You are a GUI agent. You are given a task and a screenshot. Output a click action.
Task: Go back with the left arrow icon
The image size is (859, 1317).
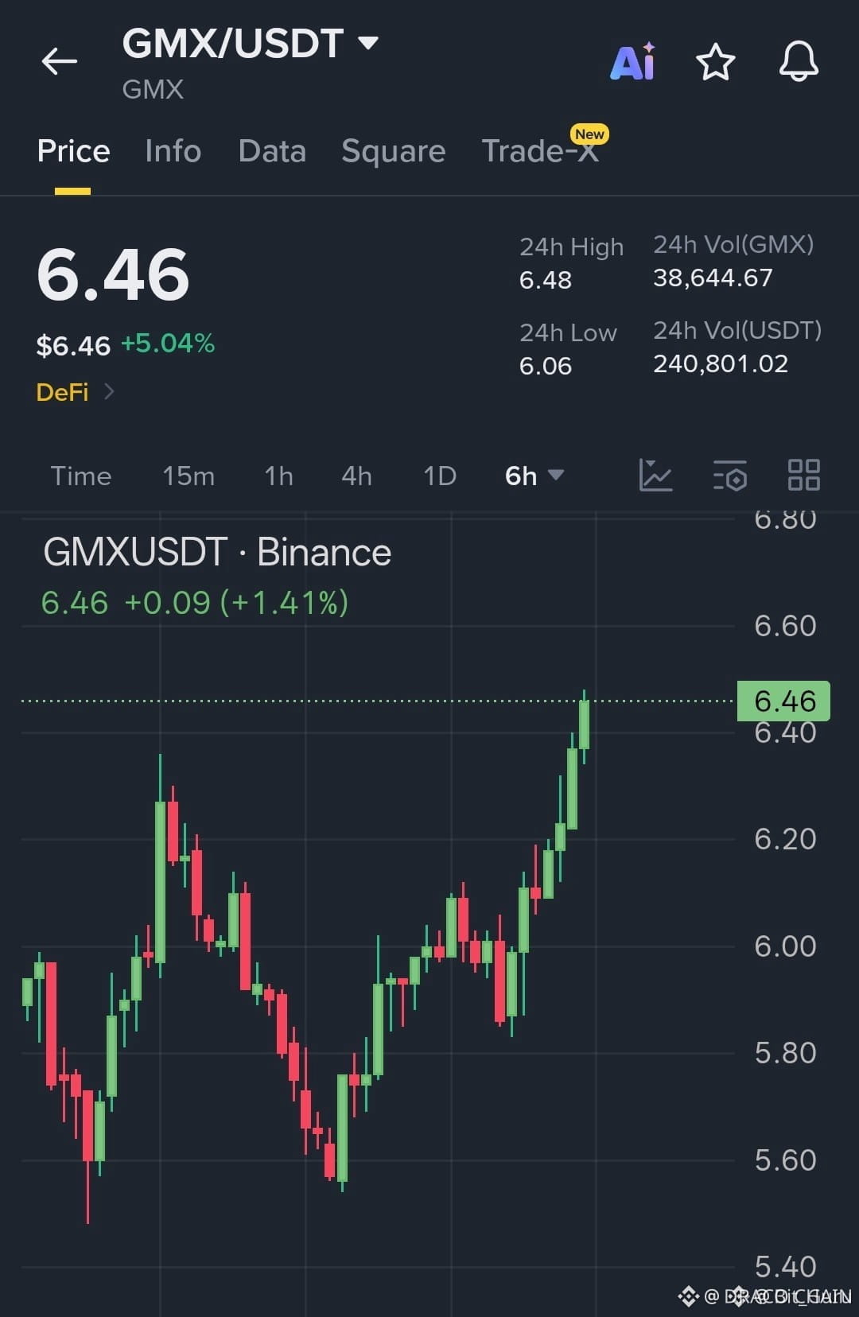[60, 61]
